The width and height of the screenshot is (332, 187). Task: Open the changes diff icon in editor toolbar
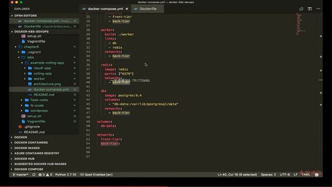(x=301, y=9)
